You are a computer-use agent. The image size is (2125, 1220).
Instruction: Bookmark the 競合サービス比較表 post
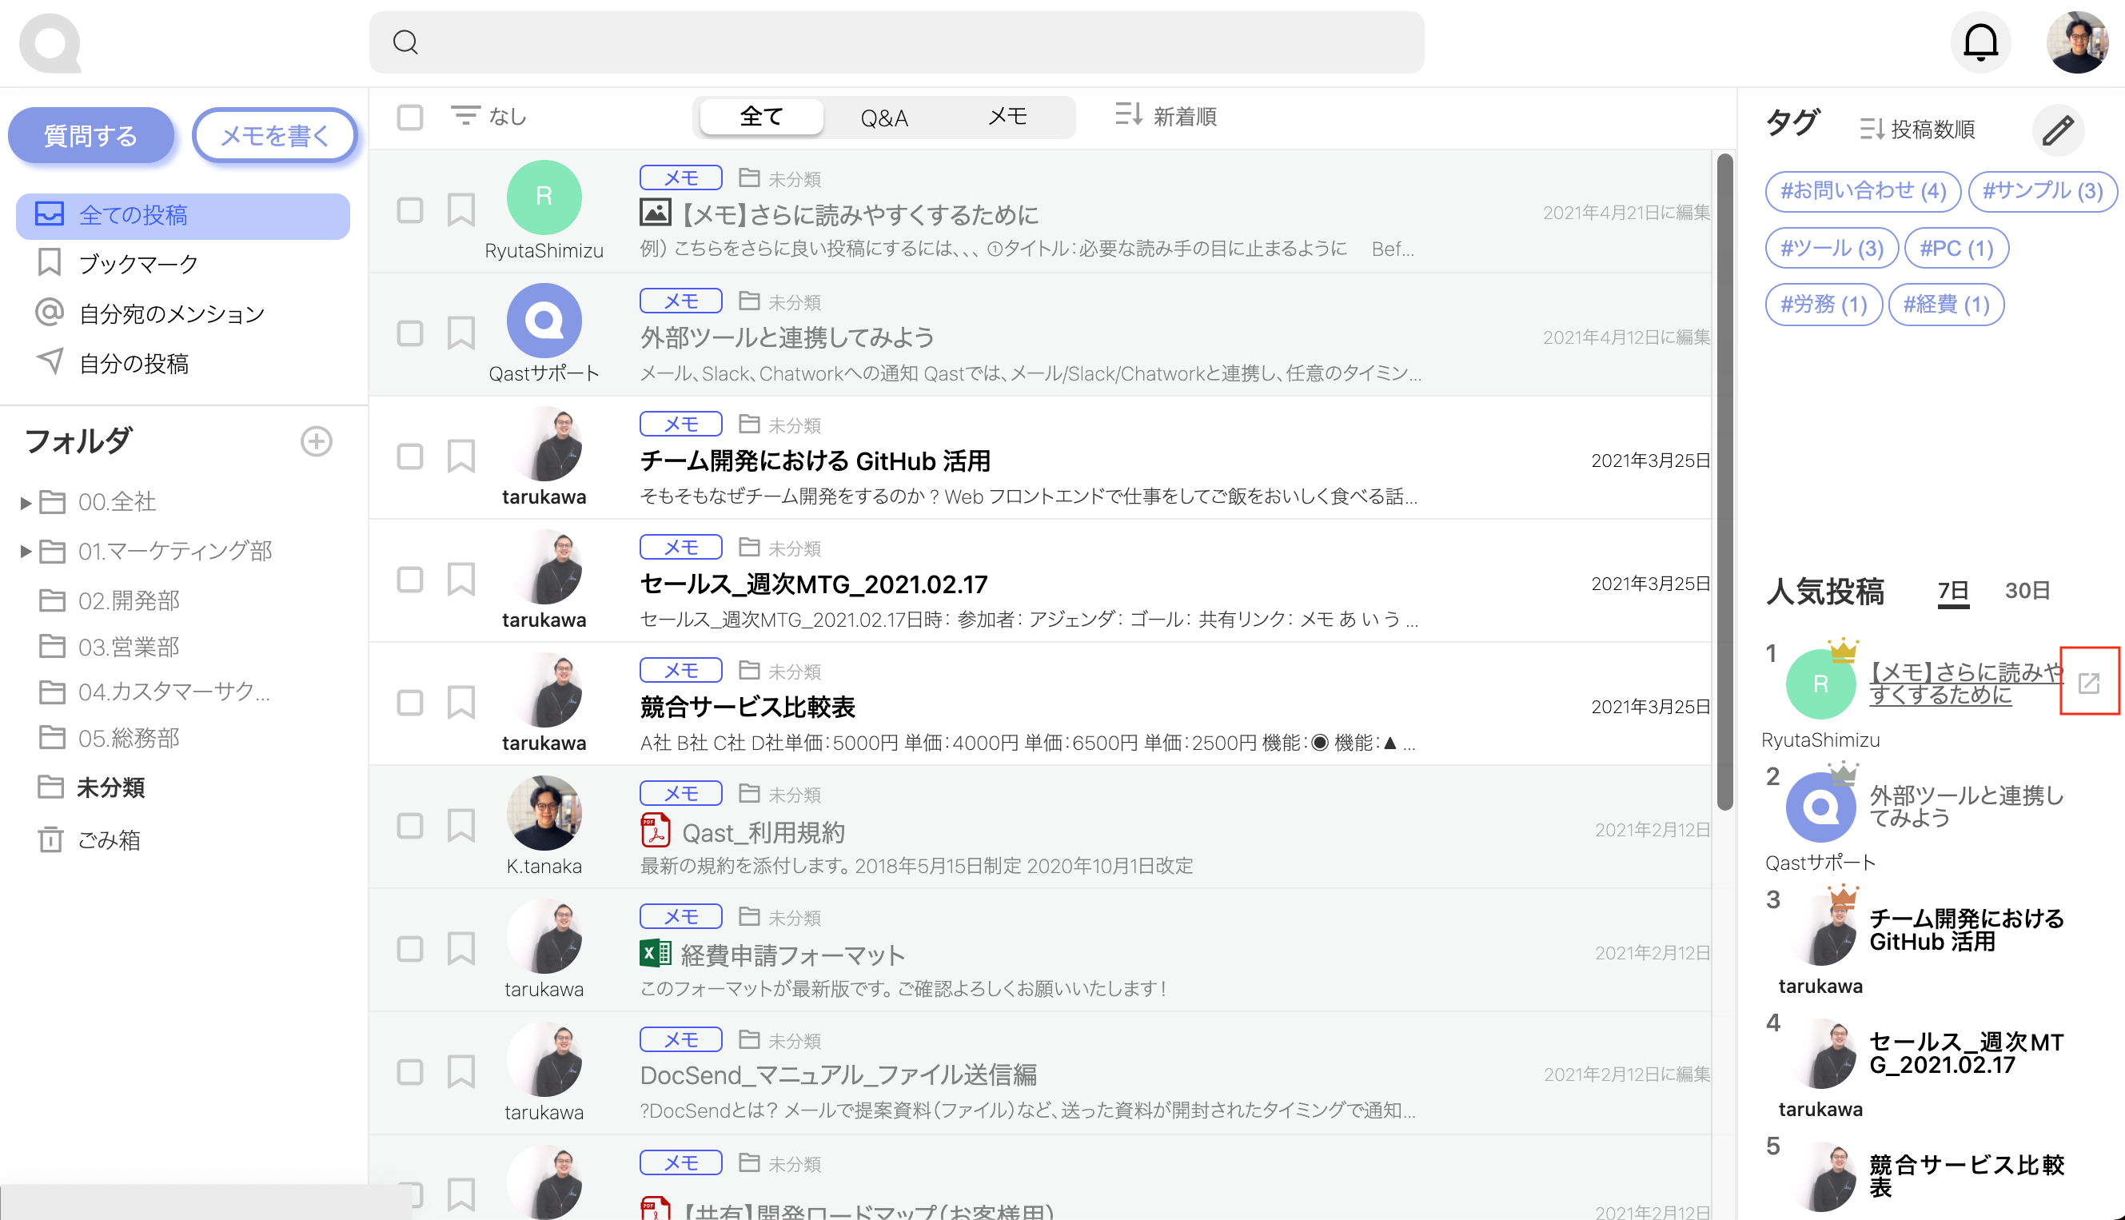pyautogui.click(x=460, y=703)
